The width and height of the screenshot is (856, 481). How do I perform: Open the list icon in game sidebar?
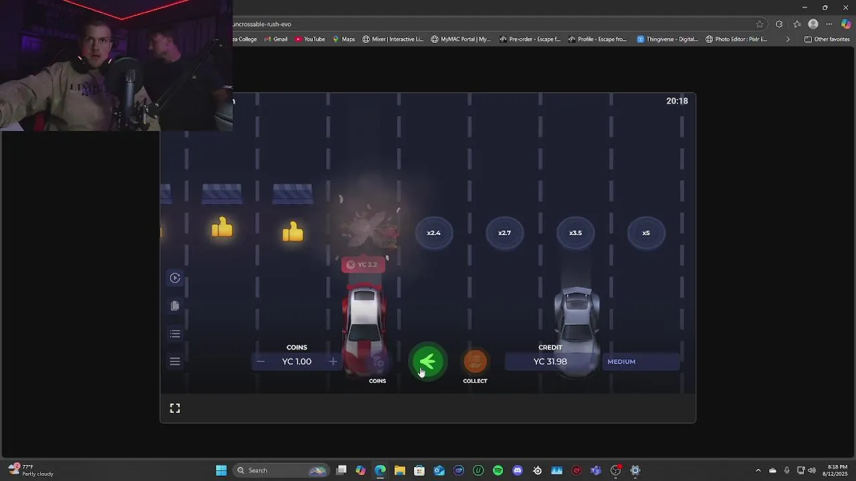click(x=175, y=333)
